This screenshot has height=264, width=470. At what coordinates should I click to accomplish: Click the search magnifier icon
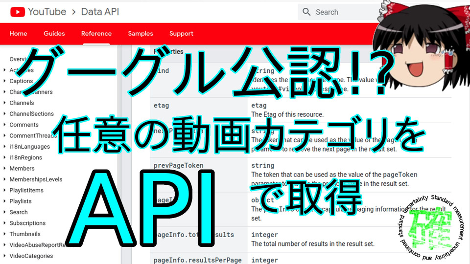tap(306, 12)
